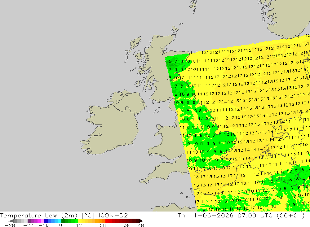Click the '0' legend scale label
The image size is (310, 227).
click(60, 225)
